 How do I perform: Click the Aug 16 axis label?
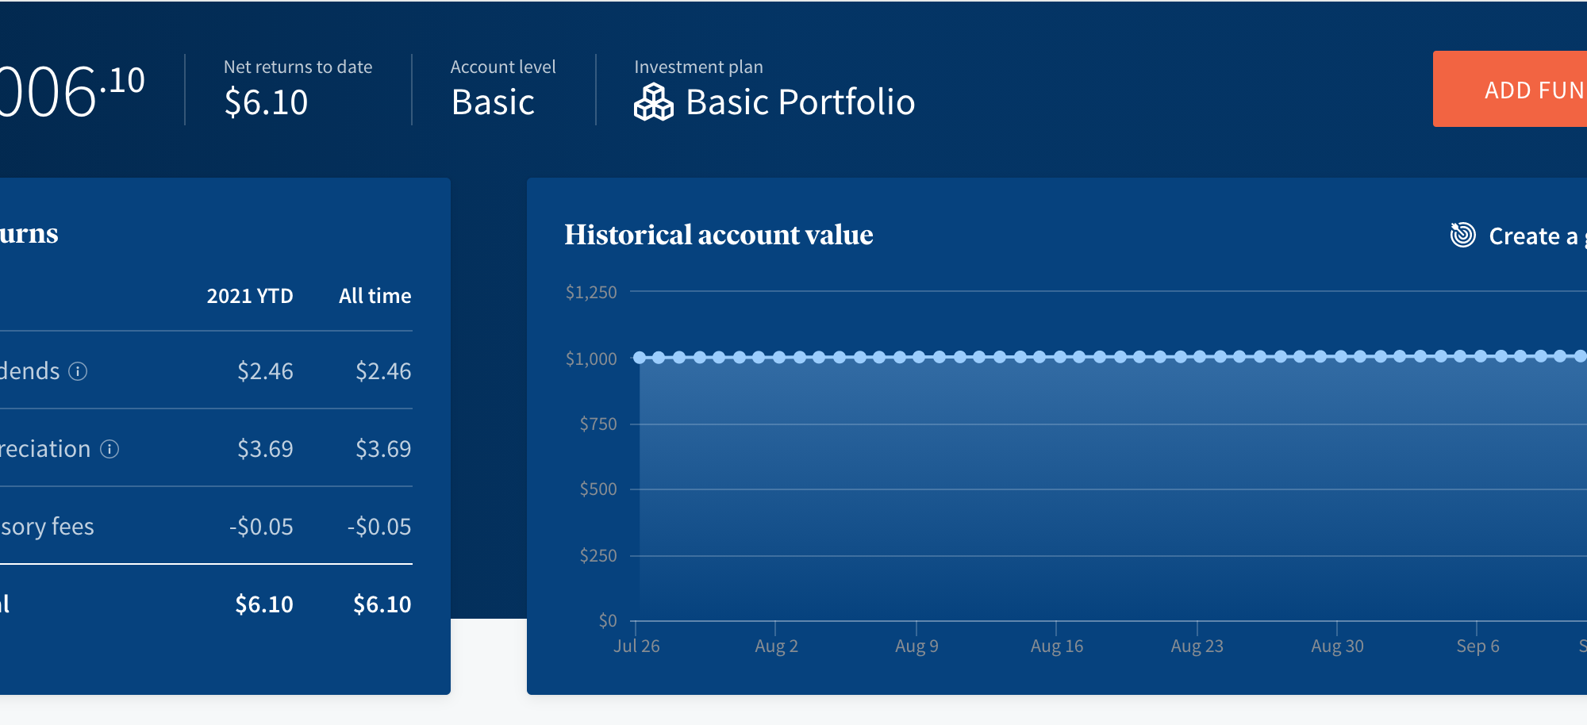point(1056,646)
